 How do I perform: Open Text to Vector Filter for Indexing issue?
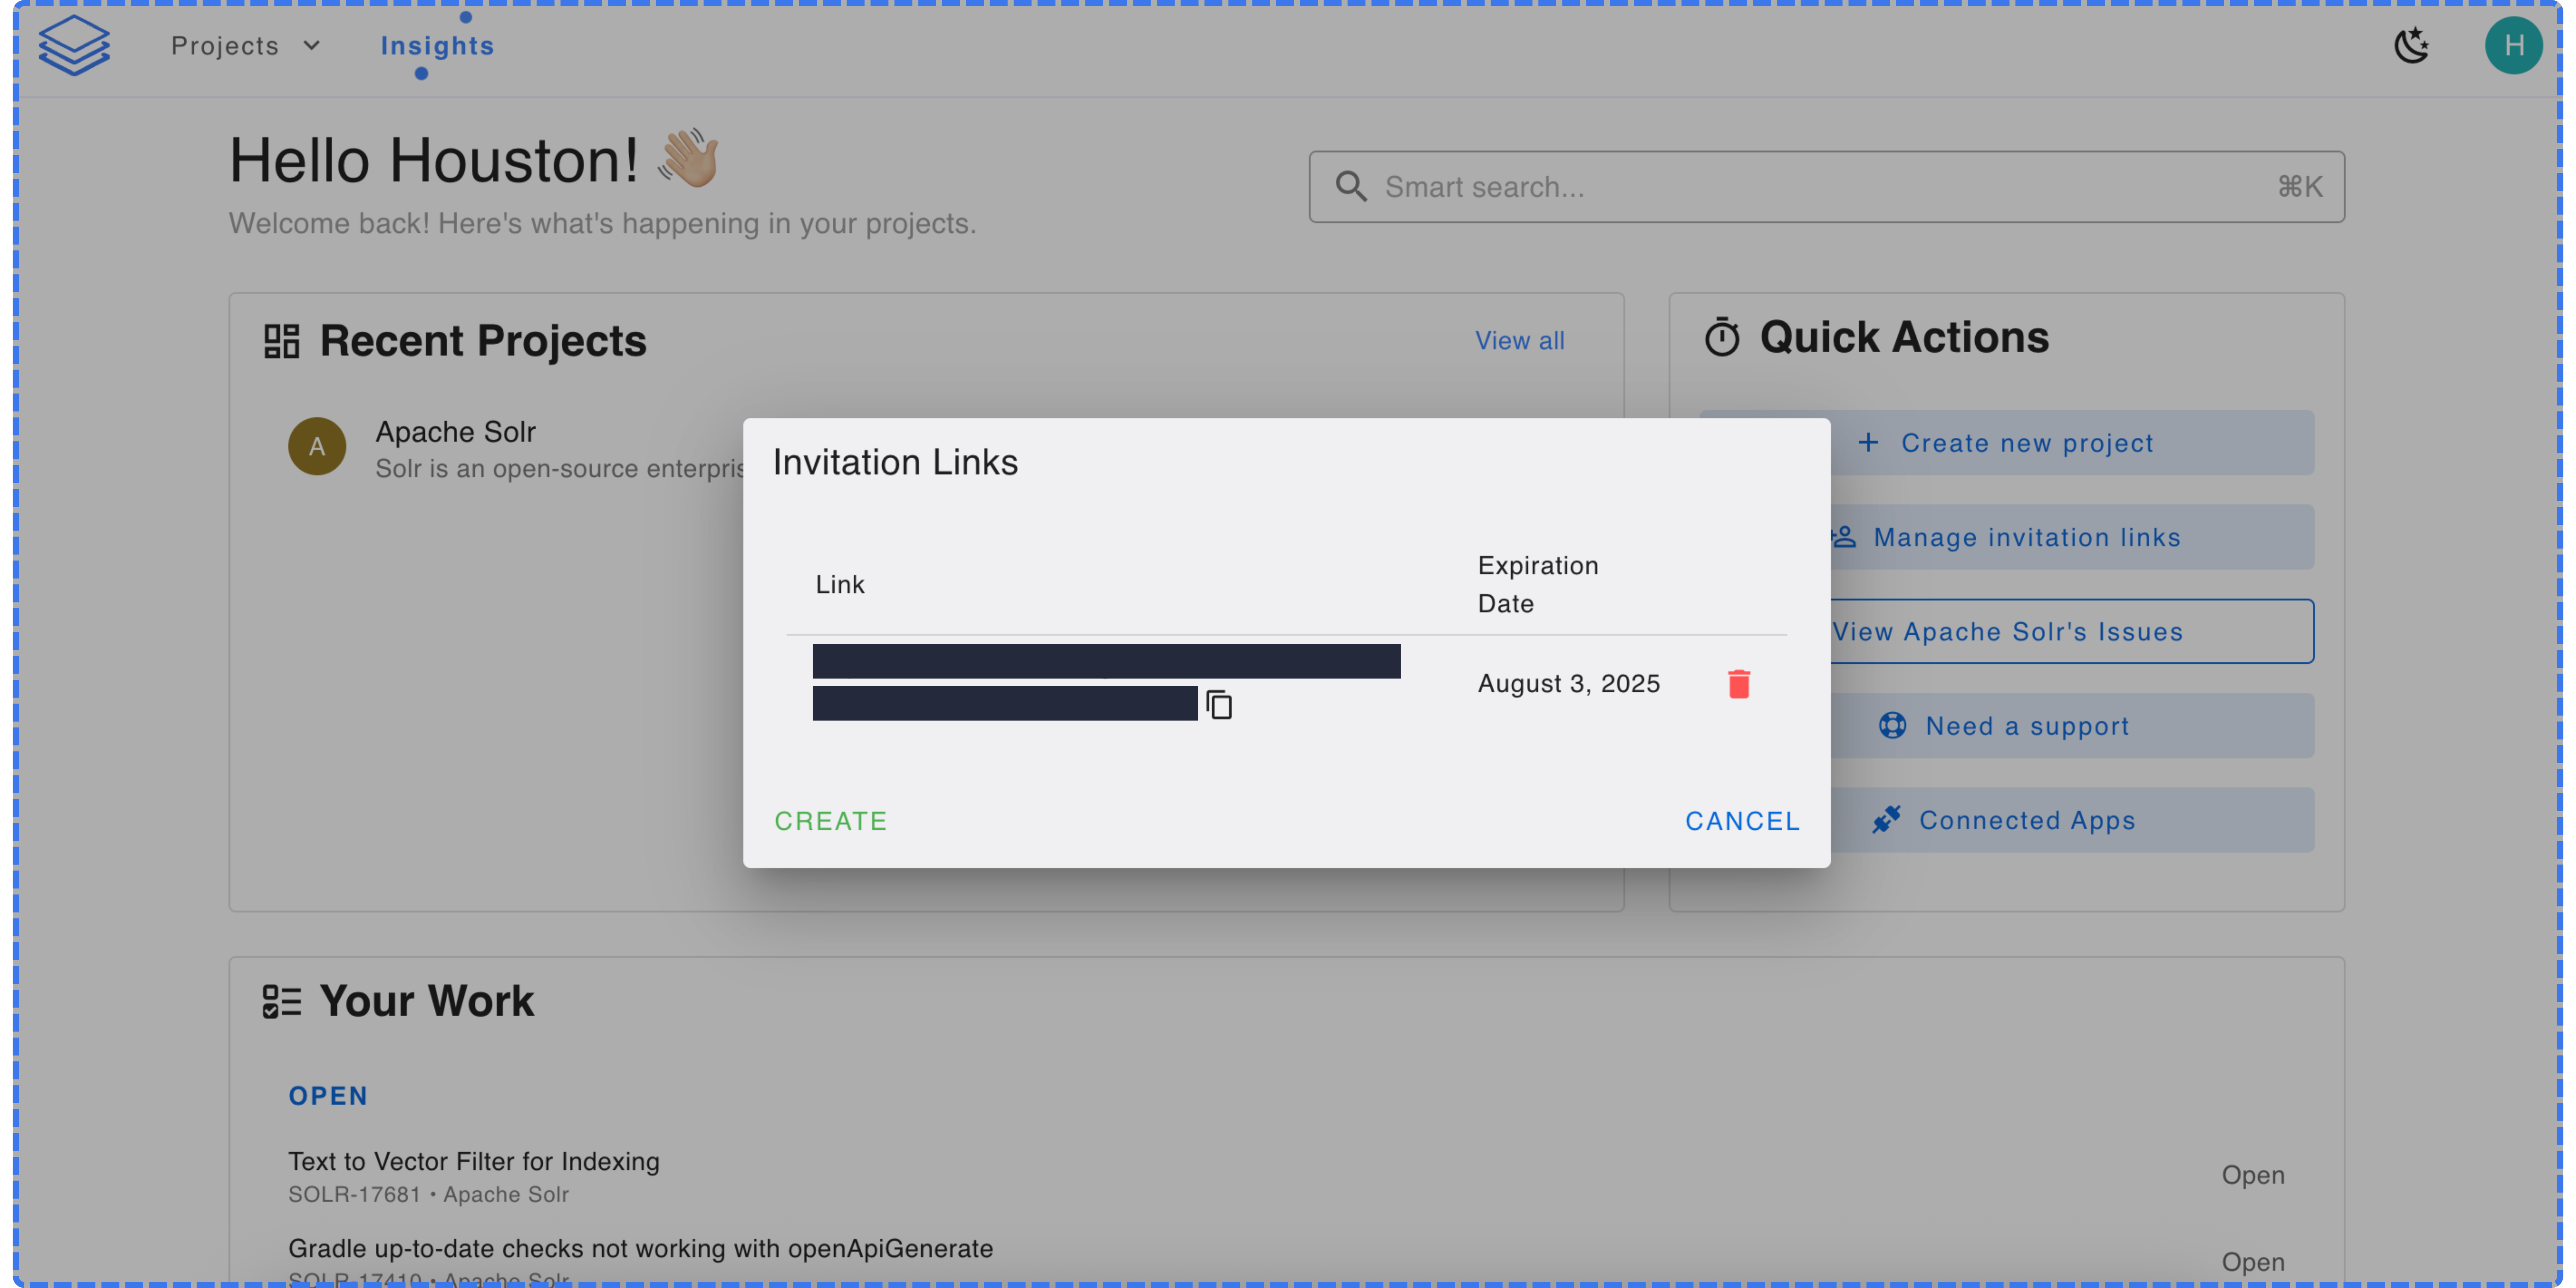474,1161
